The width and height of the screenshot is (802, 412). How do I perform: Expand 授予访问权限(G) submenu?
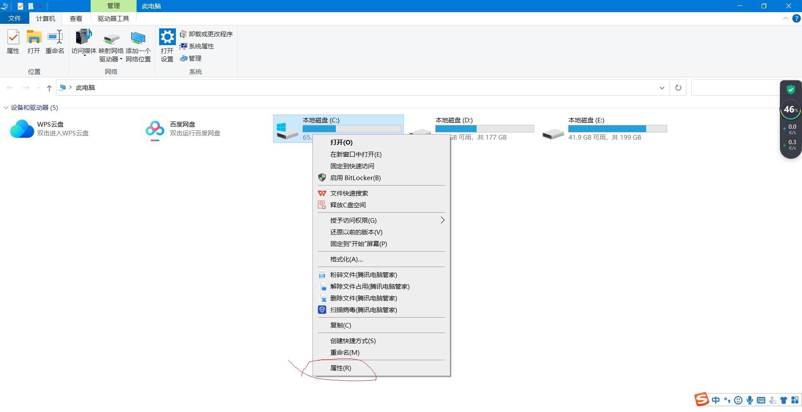click(381, 220)
